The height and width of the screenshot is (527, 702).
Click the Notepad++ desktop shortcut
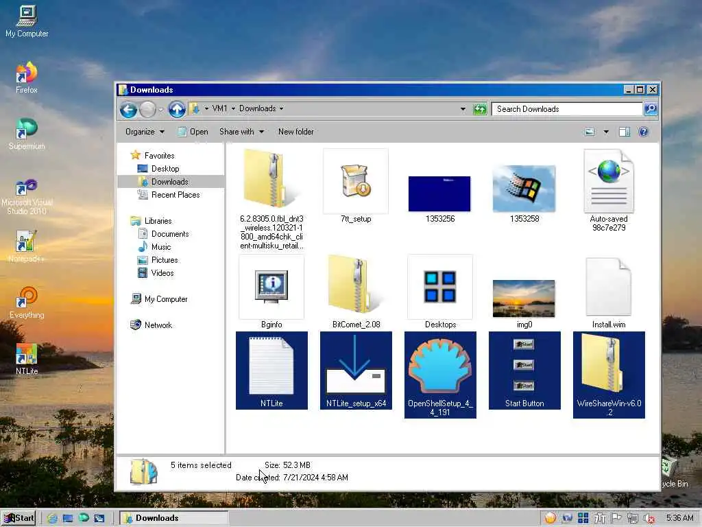(27, 246)
